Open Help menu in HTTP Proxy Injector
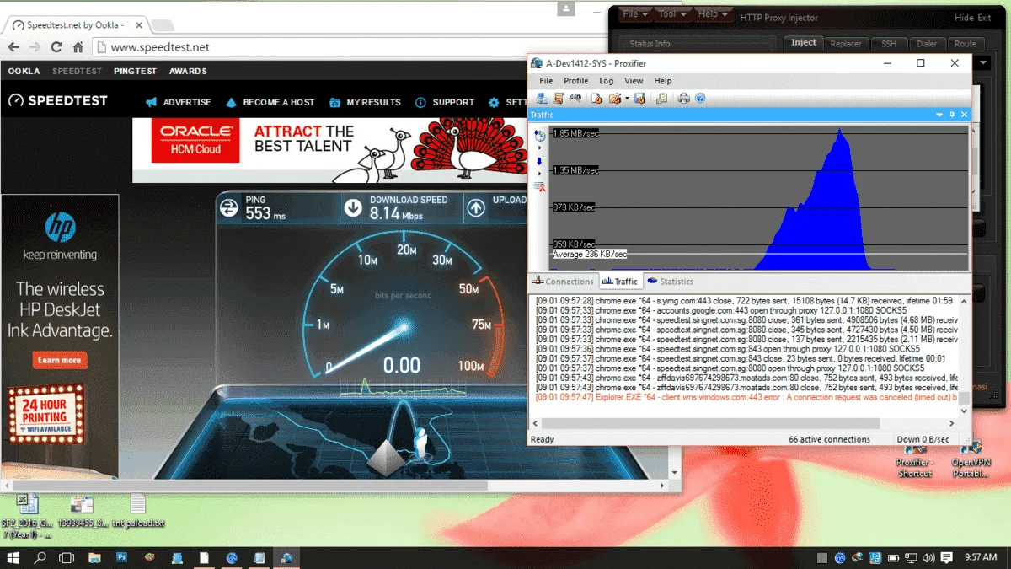The height and width of the screenshot is (569, 1011). [713, 14]
